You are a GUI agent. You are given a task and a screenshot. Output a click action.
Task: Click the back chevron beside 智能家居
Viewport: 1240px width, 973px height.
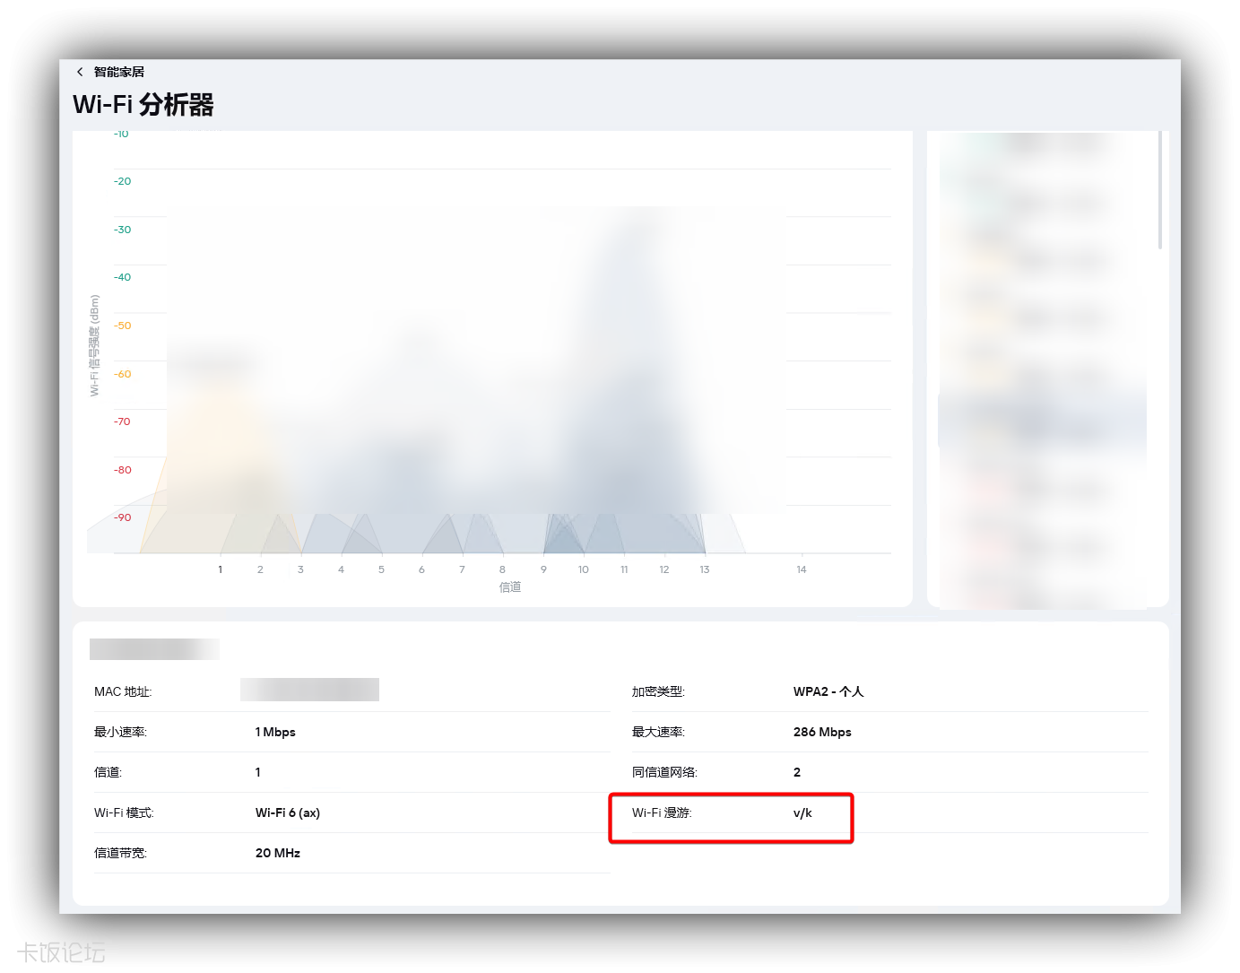pyautogui.click(x=80, y=72)
